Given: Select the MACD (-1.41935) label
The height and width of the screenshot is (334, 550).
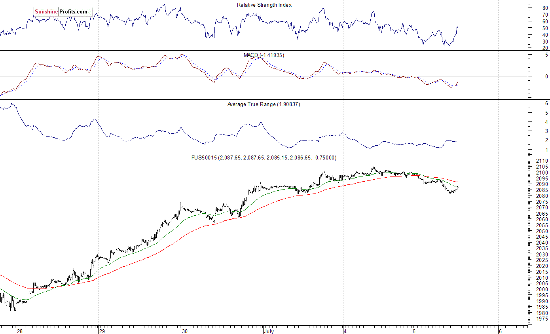Looking at the screenshot, I should pyautogui.click(x=264, y=55).
